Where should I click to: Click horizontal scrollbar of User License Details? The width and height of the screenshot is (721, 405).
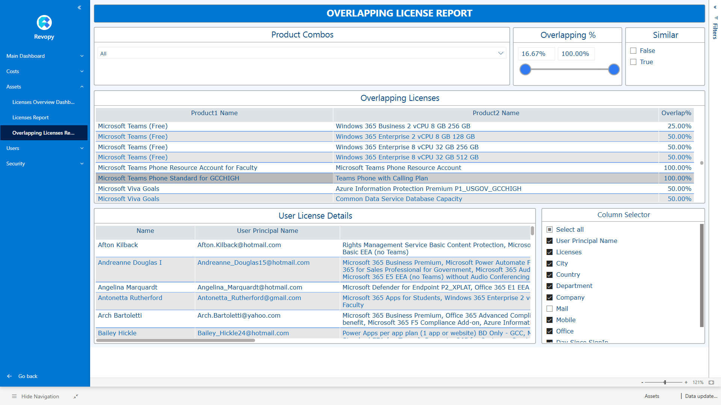[175, 340]
